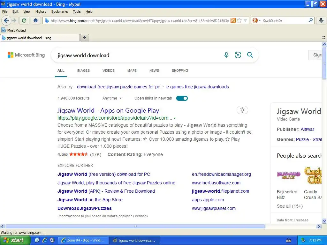
Task: Click the tab groups grid icon
Action: [x=324, y=38]
